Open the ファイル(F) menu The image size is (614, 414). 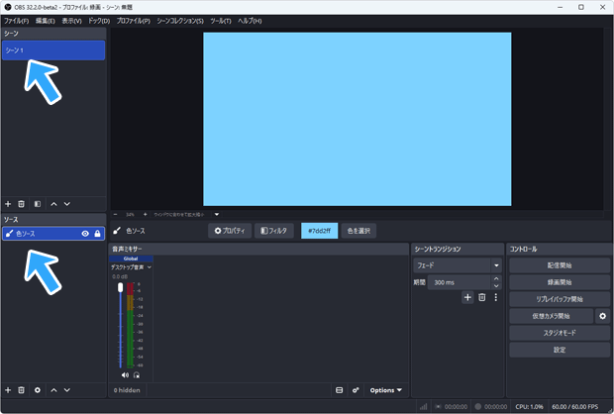click(17, 21)
